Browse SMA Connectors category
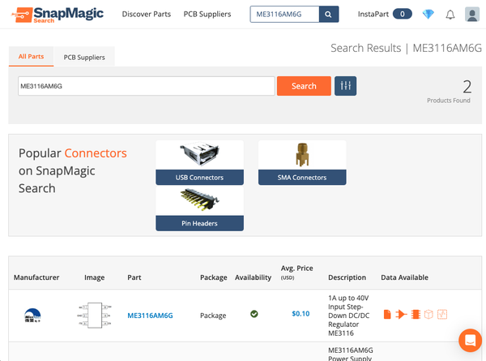 pyautogui.click(x=302, y=177)
